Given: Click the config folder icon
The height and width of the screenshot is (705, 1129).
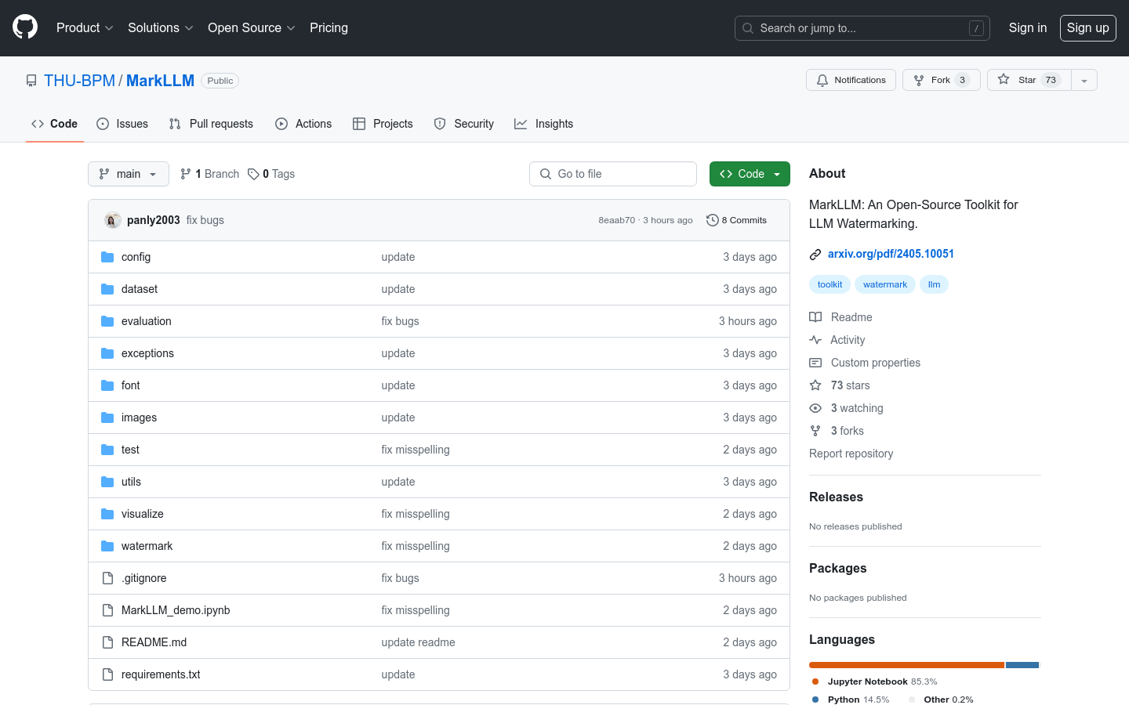Looking at the screenshot, I should [x=107, y=257].
